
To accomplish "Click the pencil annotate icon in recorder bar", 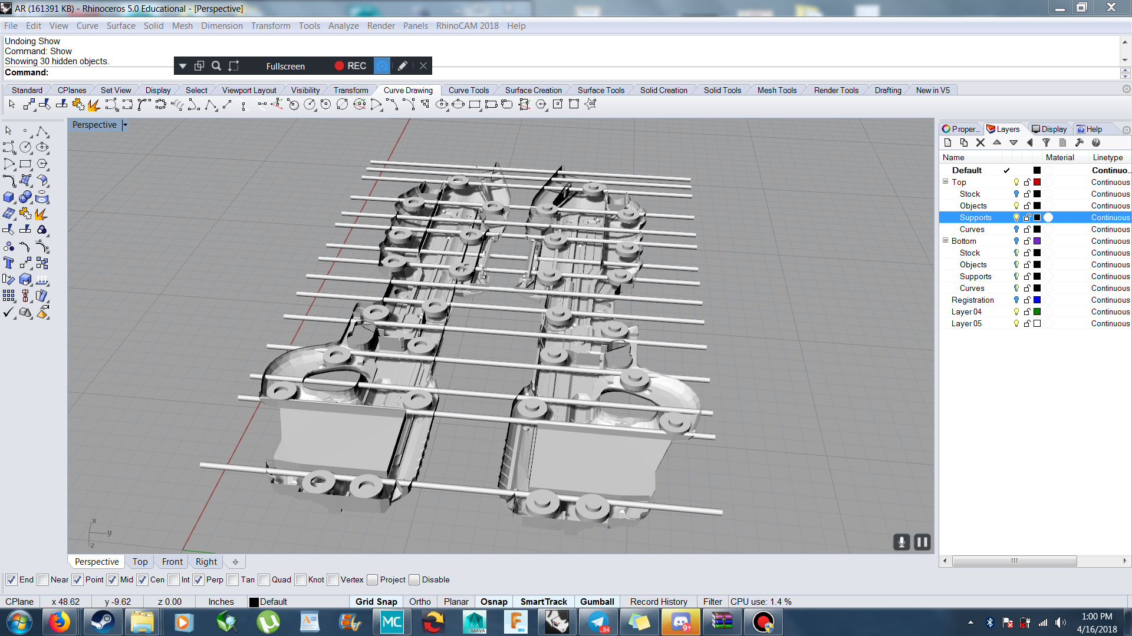I will [402, 66].
